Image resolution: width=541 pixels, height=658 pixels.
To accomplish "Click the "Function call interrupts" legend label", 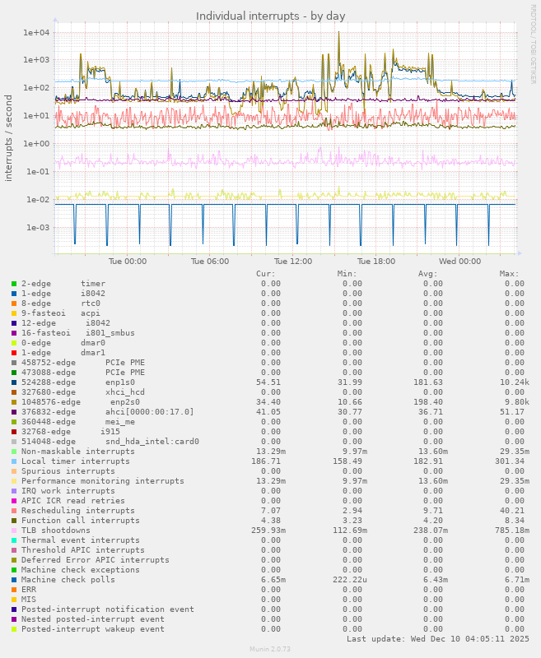I will pos(80,521).
